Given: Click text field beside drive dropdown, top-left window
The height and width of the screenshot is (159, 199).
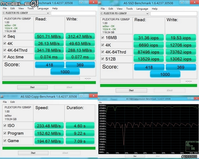Looking at the screenshot, I should 73,13.
